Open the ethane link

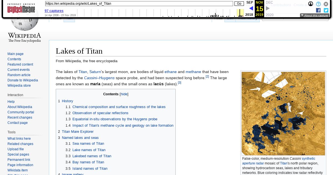coord(171,72)
